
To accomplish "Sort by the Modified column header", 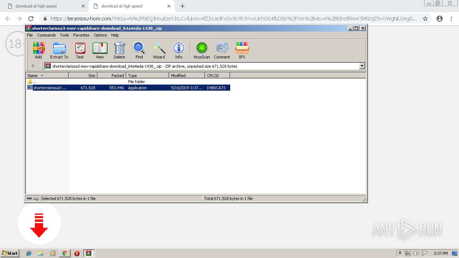I will coord(187,75).
